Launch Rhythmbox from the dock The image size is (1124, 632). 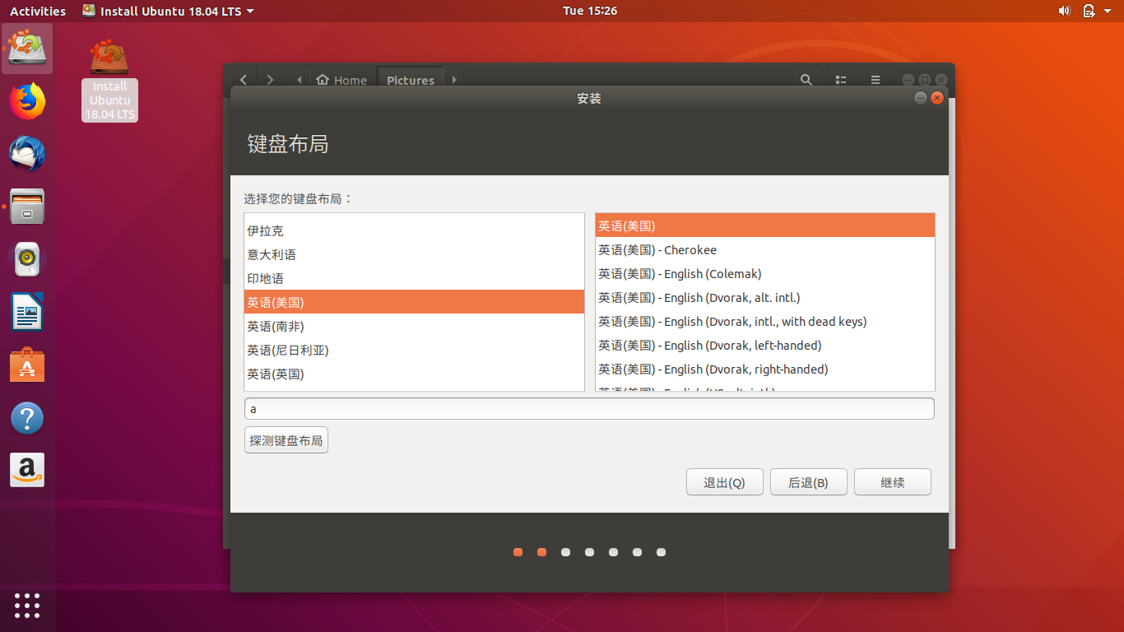pos(27,259)
